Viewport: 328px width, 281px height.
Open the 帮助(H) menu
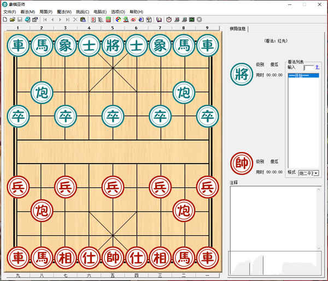point(136,11)
